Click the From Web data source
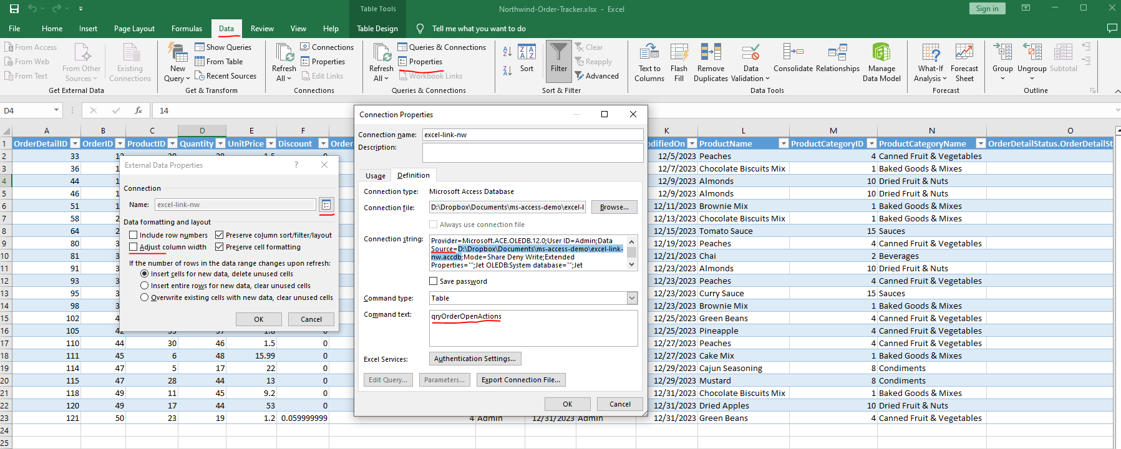 pos(27,62)
